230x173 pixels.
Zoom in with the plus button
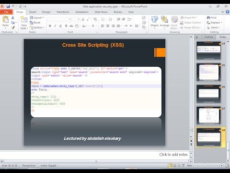pyautogui.click(x=222, y=165)
